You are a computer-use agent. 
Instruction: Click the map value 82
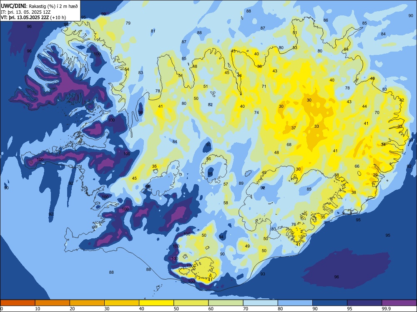pyautogui.click(x=210, y=105)
